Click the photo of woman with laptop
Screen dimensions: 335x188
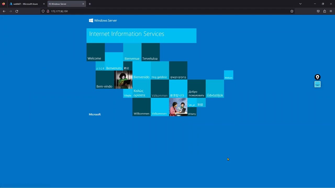123,80
